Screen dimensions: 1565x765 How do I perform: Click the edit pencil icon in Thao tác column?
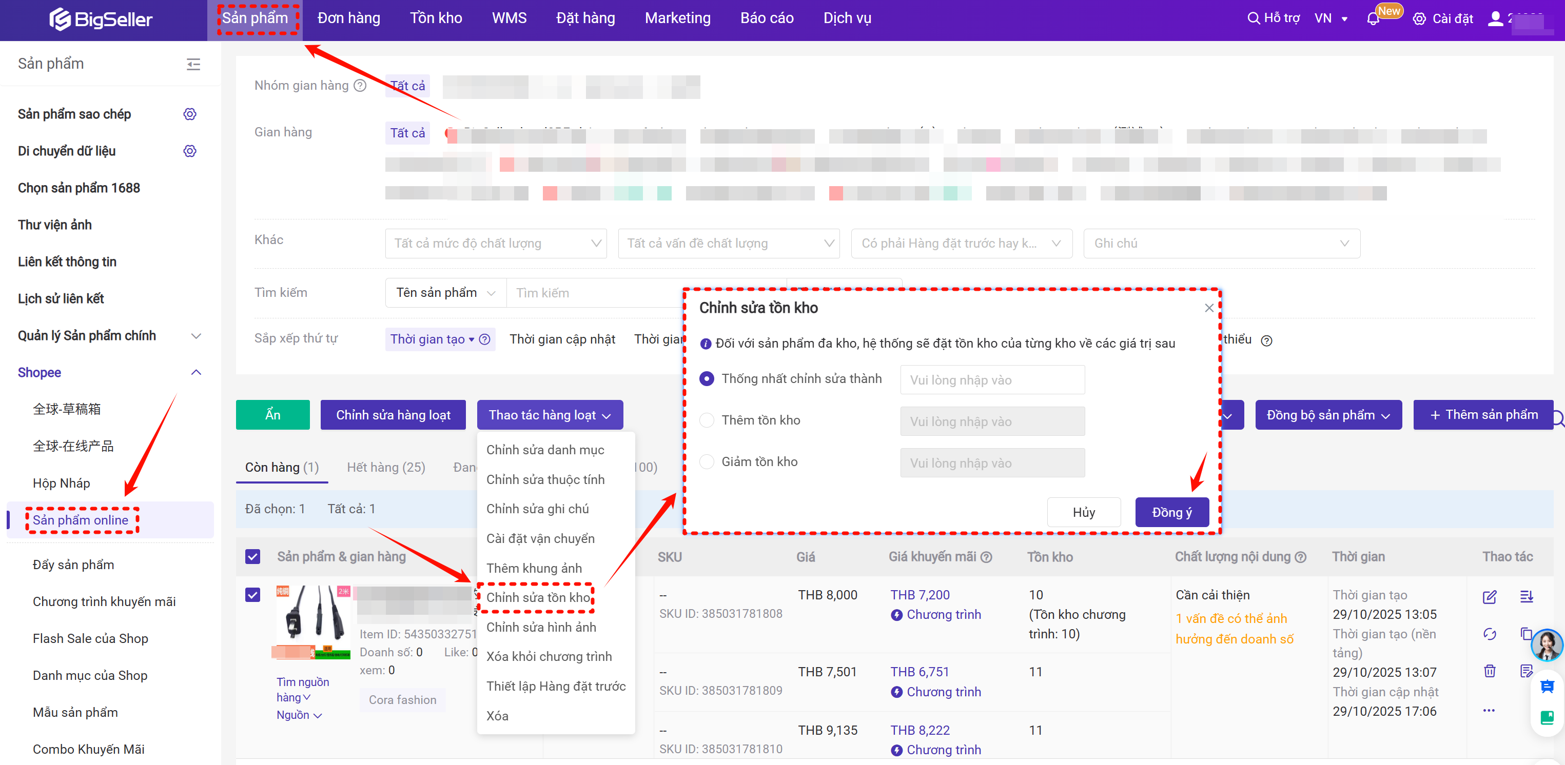tap(1489, 597)
